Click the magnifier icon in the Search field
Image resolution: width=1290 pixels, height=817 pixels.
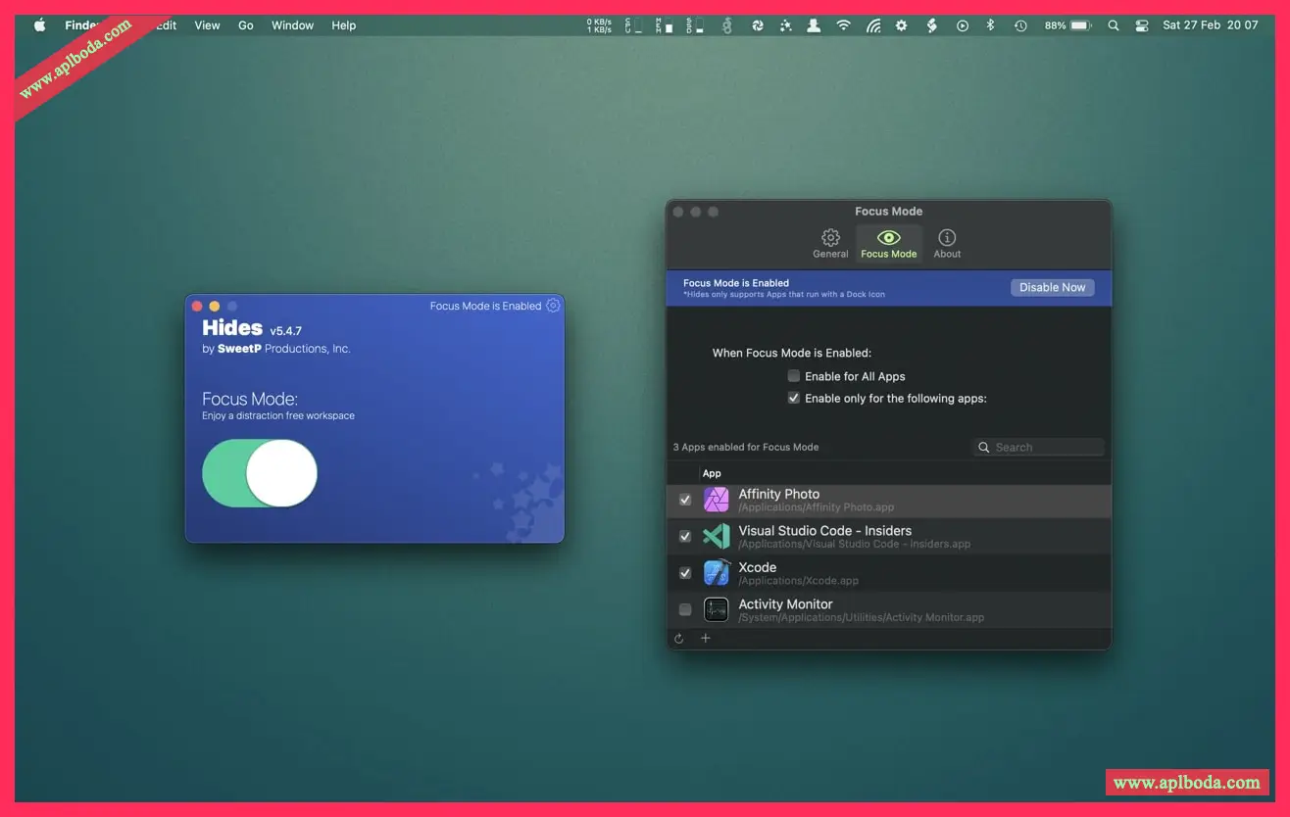point(984,448)
